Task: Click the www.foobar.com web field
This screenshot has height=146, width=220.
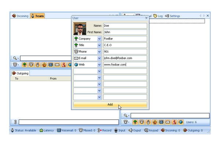Action: pyautogui.click(x=125, y=64)
